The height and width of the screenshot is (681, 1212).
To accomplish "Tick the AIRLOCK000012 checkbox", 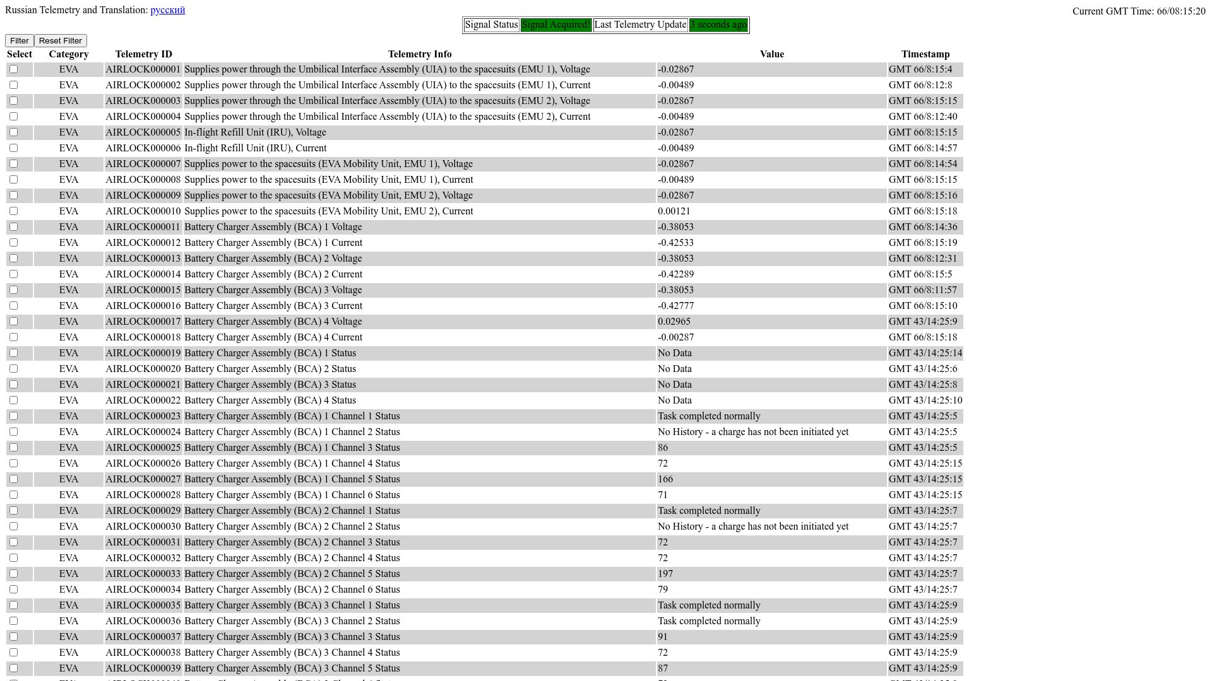I will [13, 243].
